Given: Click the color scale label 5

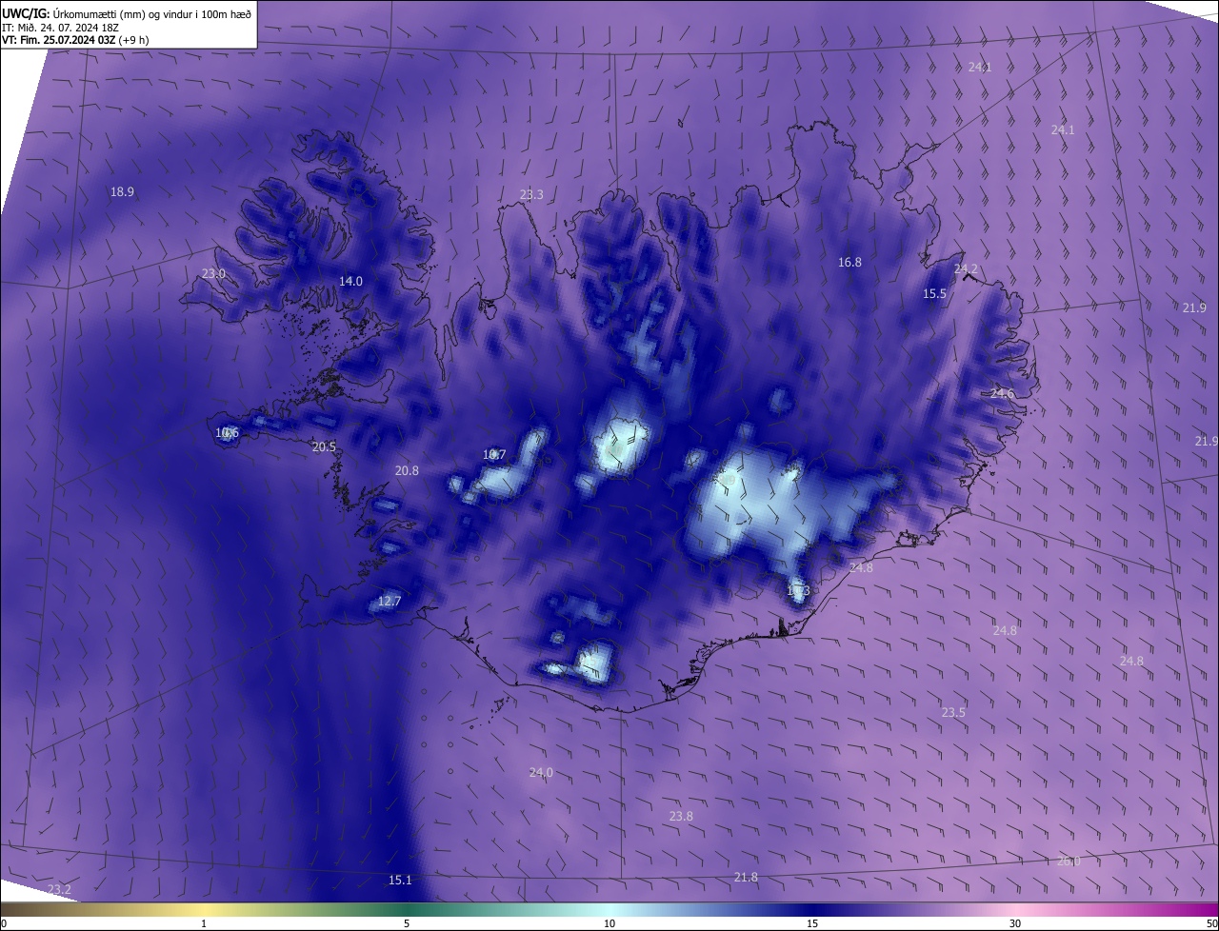Looking at the screenshot, I should 407,923.
